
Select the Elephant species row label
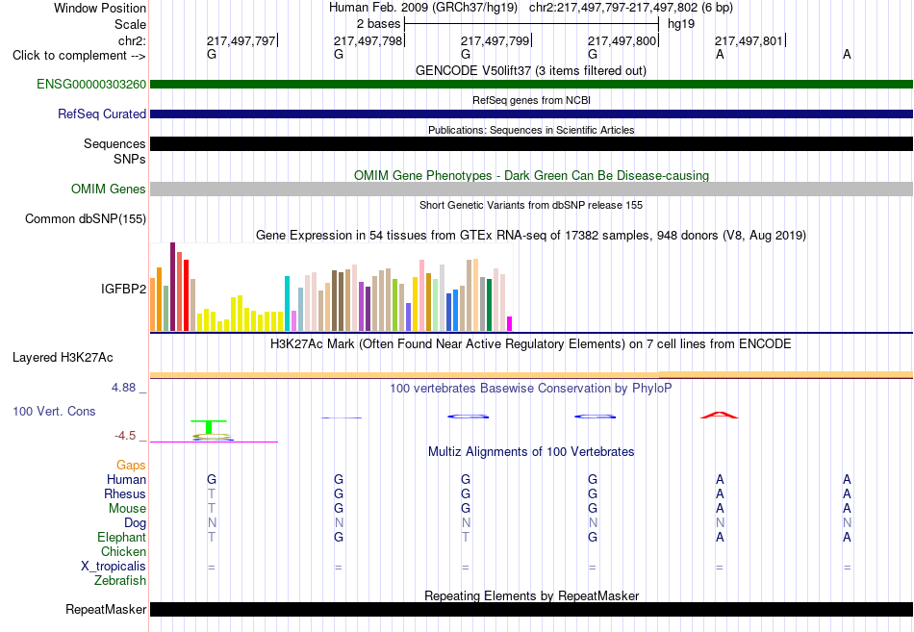pos(122,537)
